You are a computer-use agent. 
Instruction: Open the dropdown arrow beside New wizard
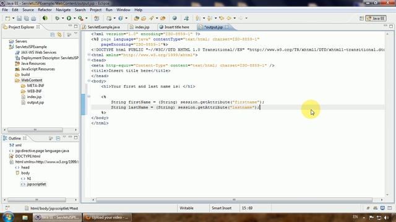[13, 18]
